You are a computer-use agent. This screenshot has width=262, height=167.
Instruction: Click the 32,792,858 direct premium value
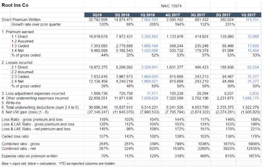[98, 20]
